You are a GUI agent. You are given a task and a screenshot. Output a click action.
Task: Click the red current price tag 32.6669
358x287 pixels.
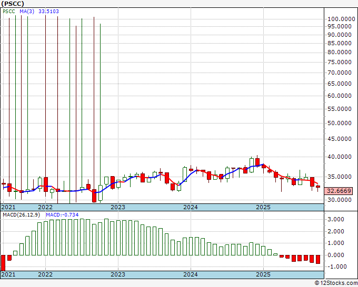(339, 191)
